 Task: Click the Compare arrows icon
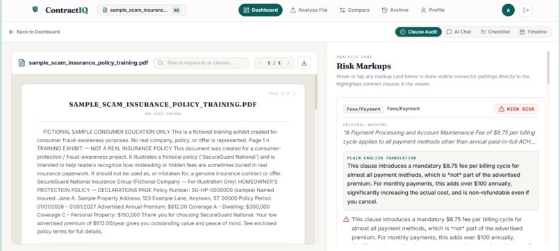click(342, 10)
